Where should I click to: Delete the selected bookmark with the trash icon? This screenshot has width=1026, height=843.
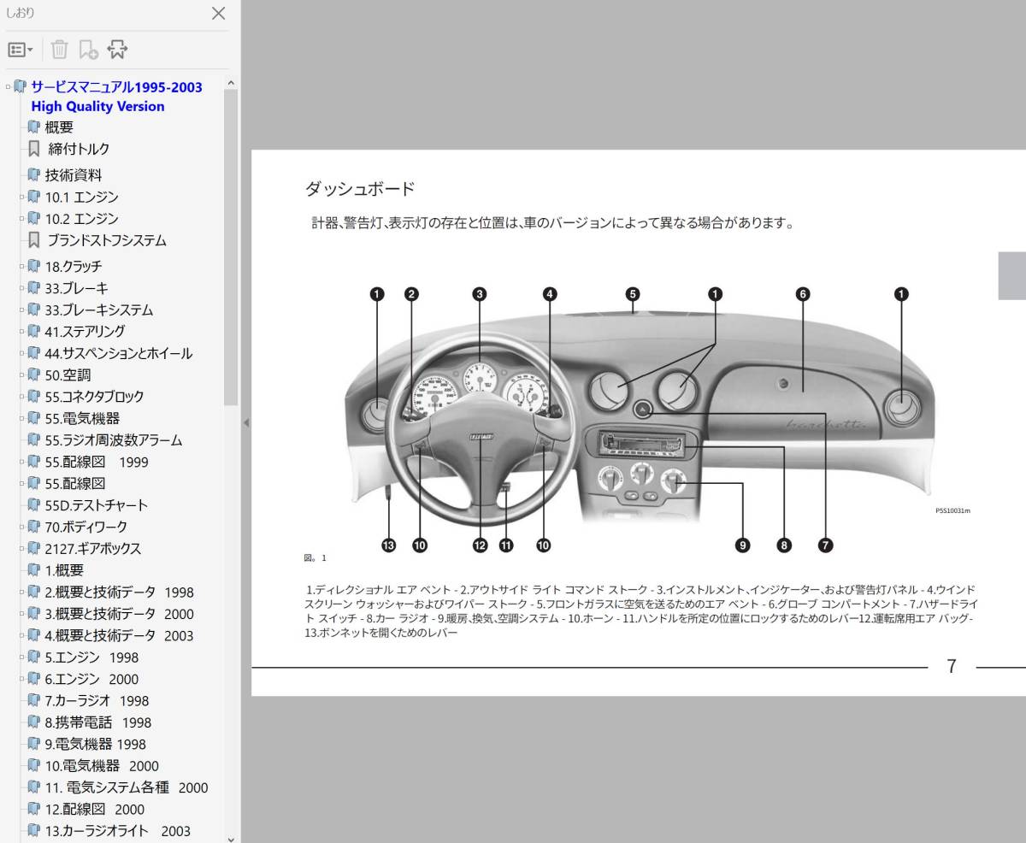pyautogui.click(x=59, y=50)
